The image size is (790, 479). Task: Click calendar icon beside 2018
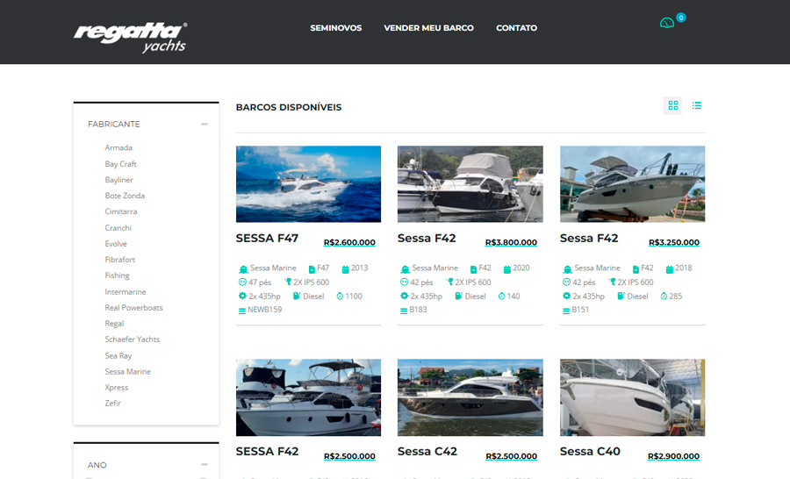point(669,269)
